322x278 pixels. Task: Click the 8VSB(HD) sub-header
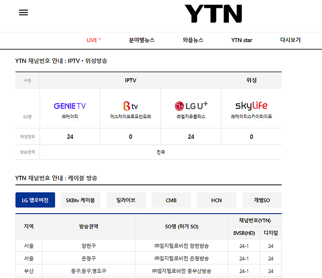(244, 233)
